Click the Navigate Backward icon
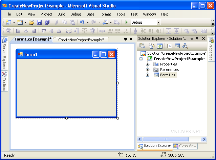The width and height of the screenshot is (216, 160). [x=105, y=22]
